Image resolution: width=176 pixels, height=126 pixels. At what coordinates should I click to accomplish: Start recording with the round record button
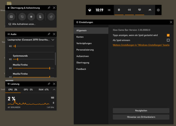[31, 17]
